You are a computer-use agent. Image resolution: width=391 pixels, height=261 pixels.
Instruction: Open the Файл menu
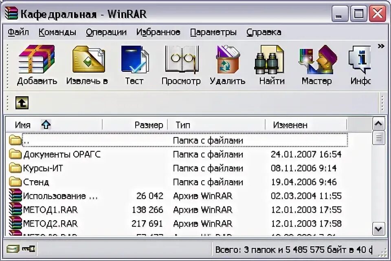pos(18,32)
